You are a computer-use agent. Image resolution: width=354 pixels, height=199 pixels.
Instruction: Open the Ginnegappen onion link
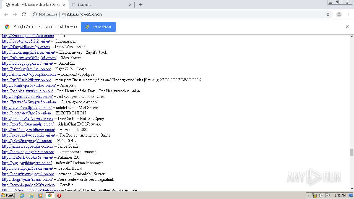(x=26, y=41)
